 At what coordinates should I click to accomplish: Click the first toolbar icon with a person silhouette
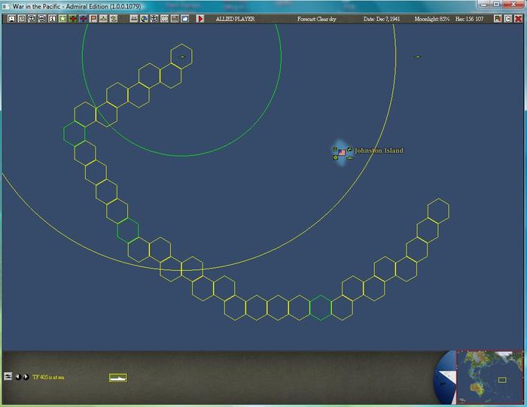pos(11,19)
